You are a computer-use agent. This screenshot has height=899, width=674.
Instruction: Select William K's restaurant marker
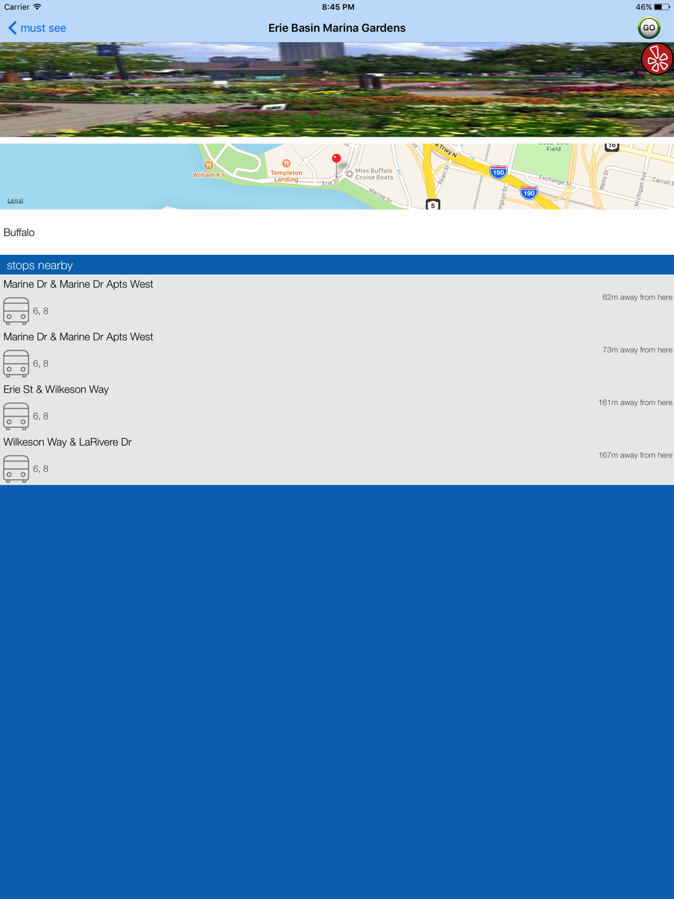tap(209, 169)
